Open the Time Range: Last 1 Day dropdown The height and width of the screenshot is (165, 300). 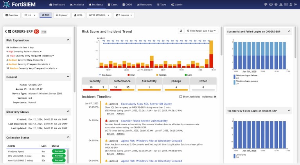pyautogui.click(x=201, y=31)
